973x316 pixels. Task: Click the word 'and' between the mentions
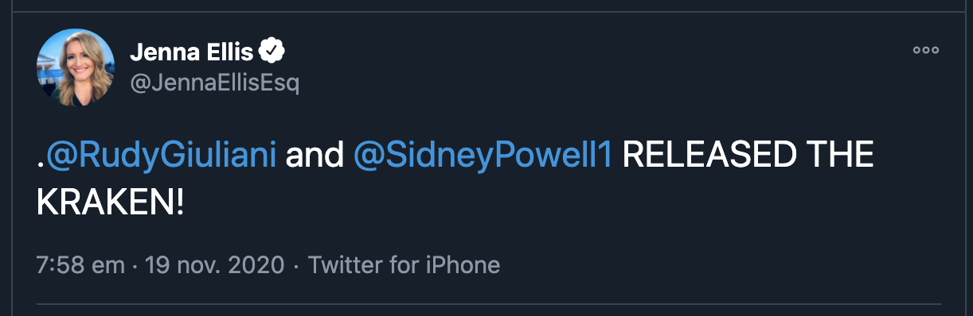[x=315, y=156]
